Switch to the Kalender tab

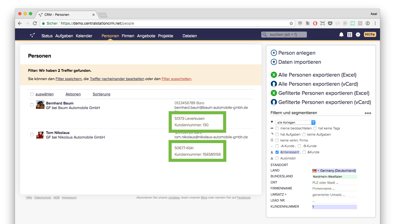84,36
